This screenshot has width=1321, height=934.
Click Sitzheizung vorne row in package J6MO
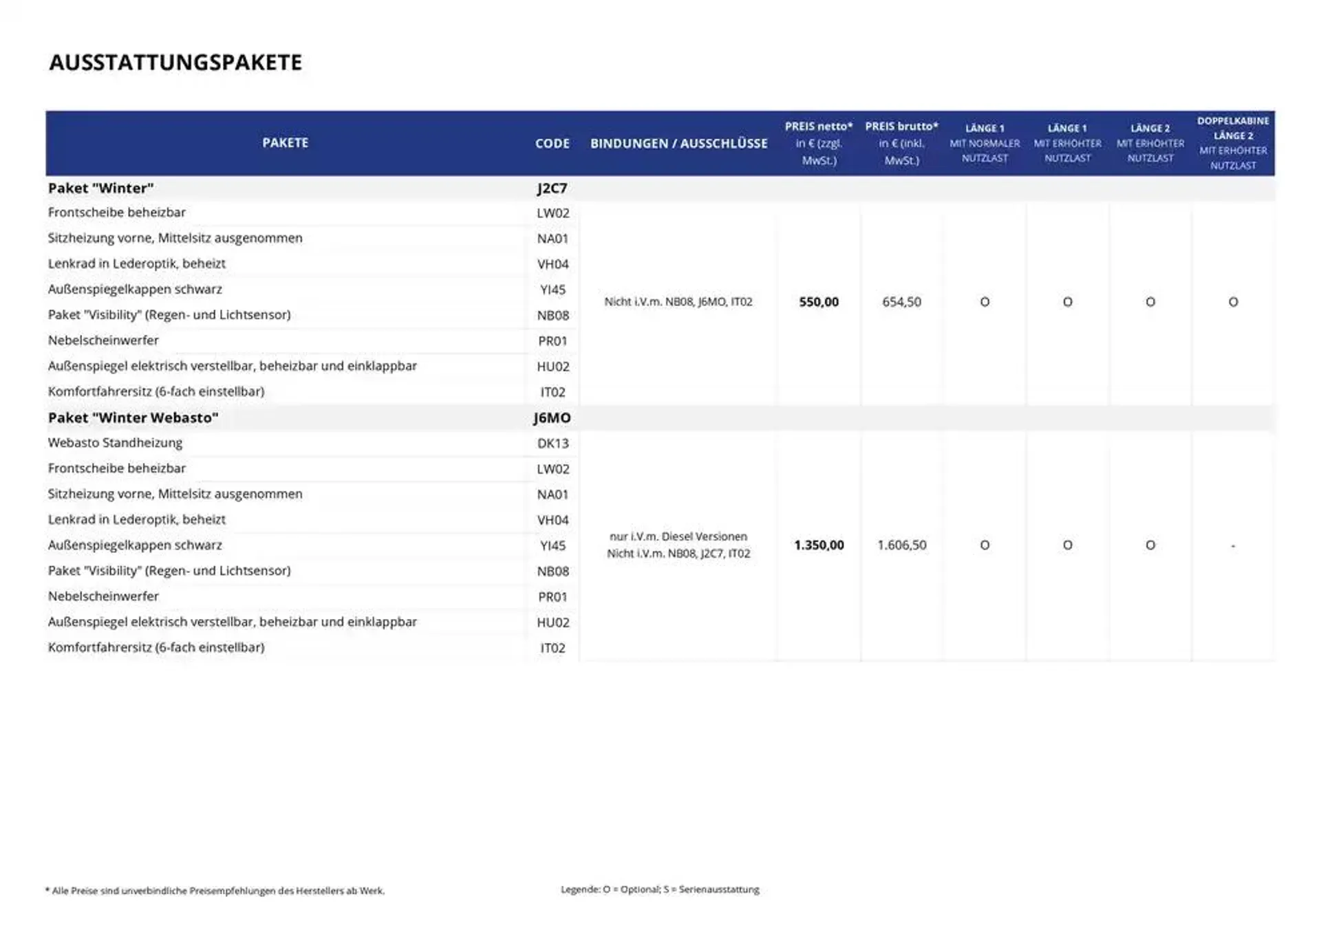click(175, 494)
